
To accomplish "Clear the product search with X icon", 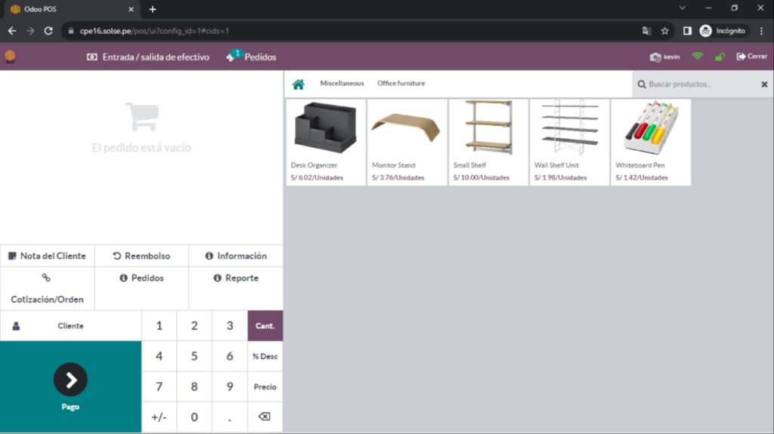I will point(764,85).
